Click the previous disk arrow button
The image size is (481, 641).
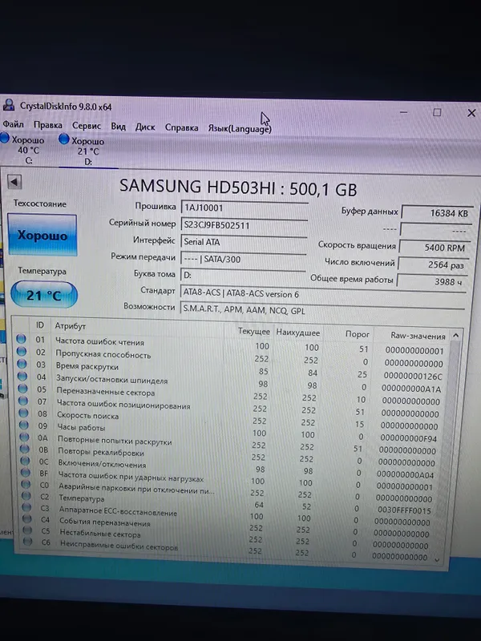tap(14, 182)
